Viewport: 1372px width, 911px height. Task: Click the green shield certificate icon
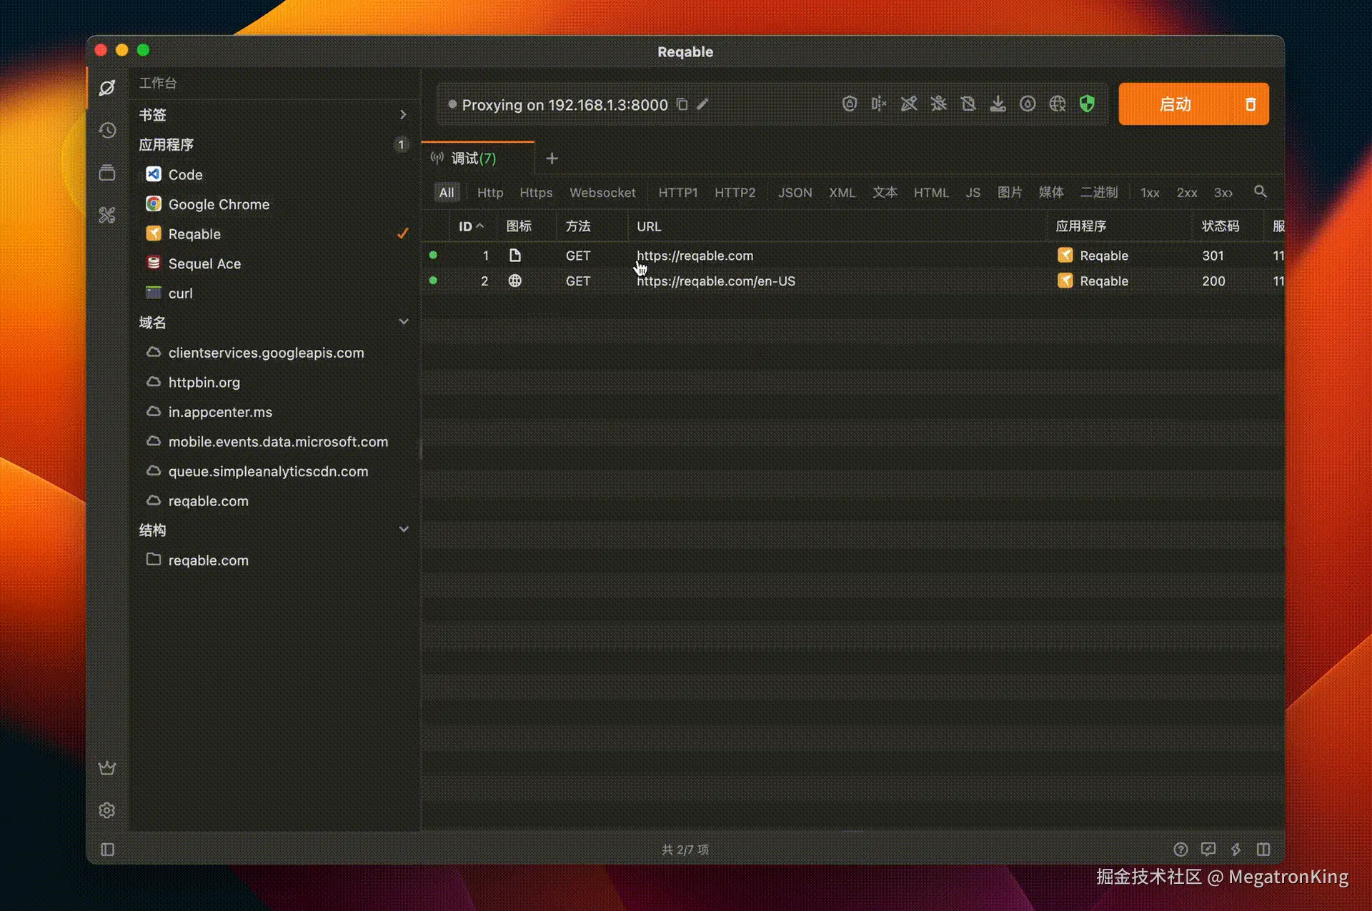coord(1087,104)
